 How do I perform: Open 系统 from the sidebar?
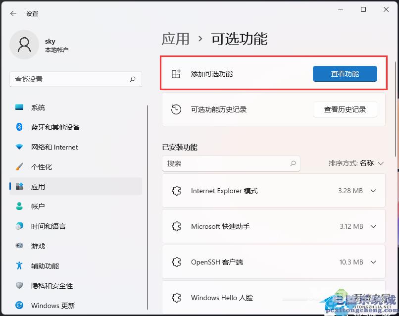(x=76, y=107)
